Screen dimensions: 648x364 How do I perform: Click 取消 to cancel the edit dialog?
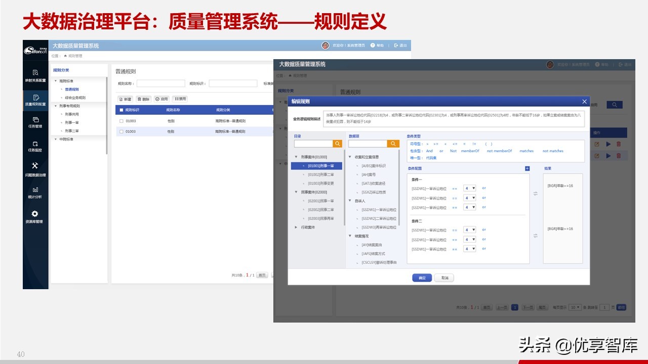coord(444,278)
